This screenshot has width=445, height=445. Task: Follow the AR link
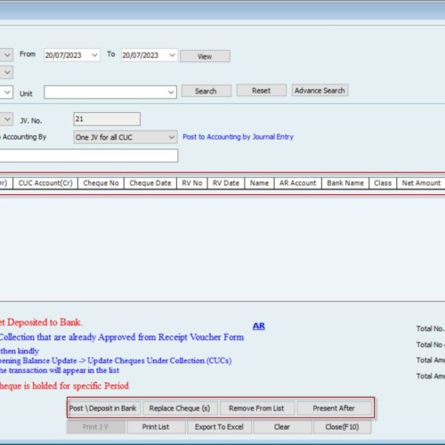pyautogui.click(x=259, y=326)
